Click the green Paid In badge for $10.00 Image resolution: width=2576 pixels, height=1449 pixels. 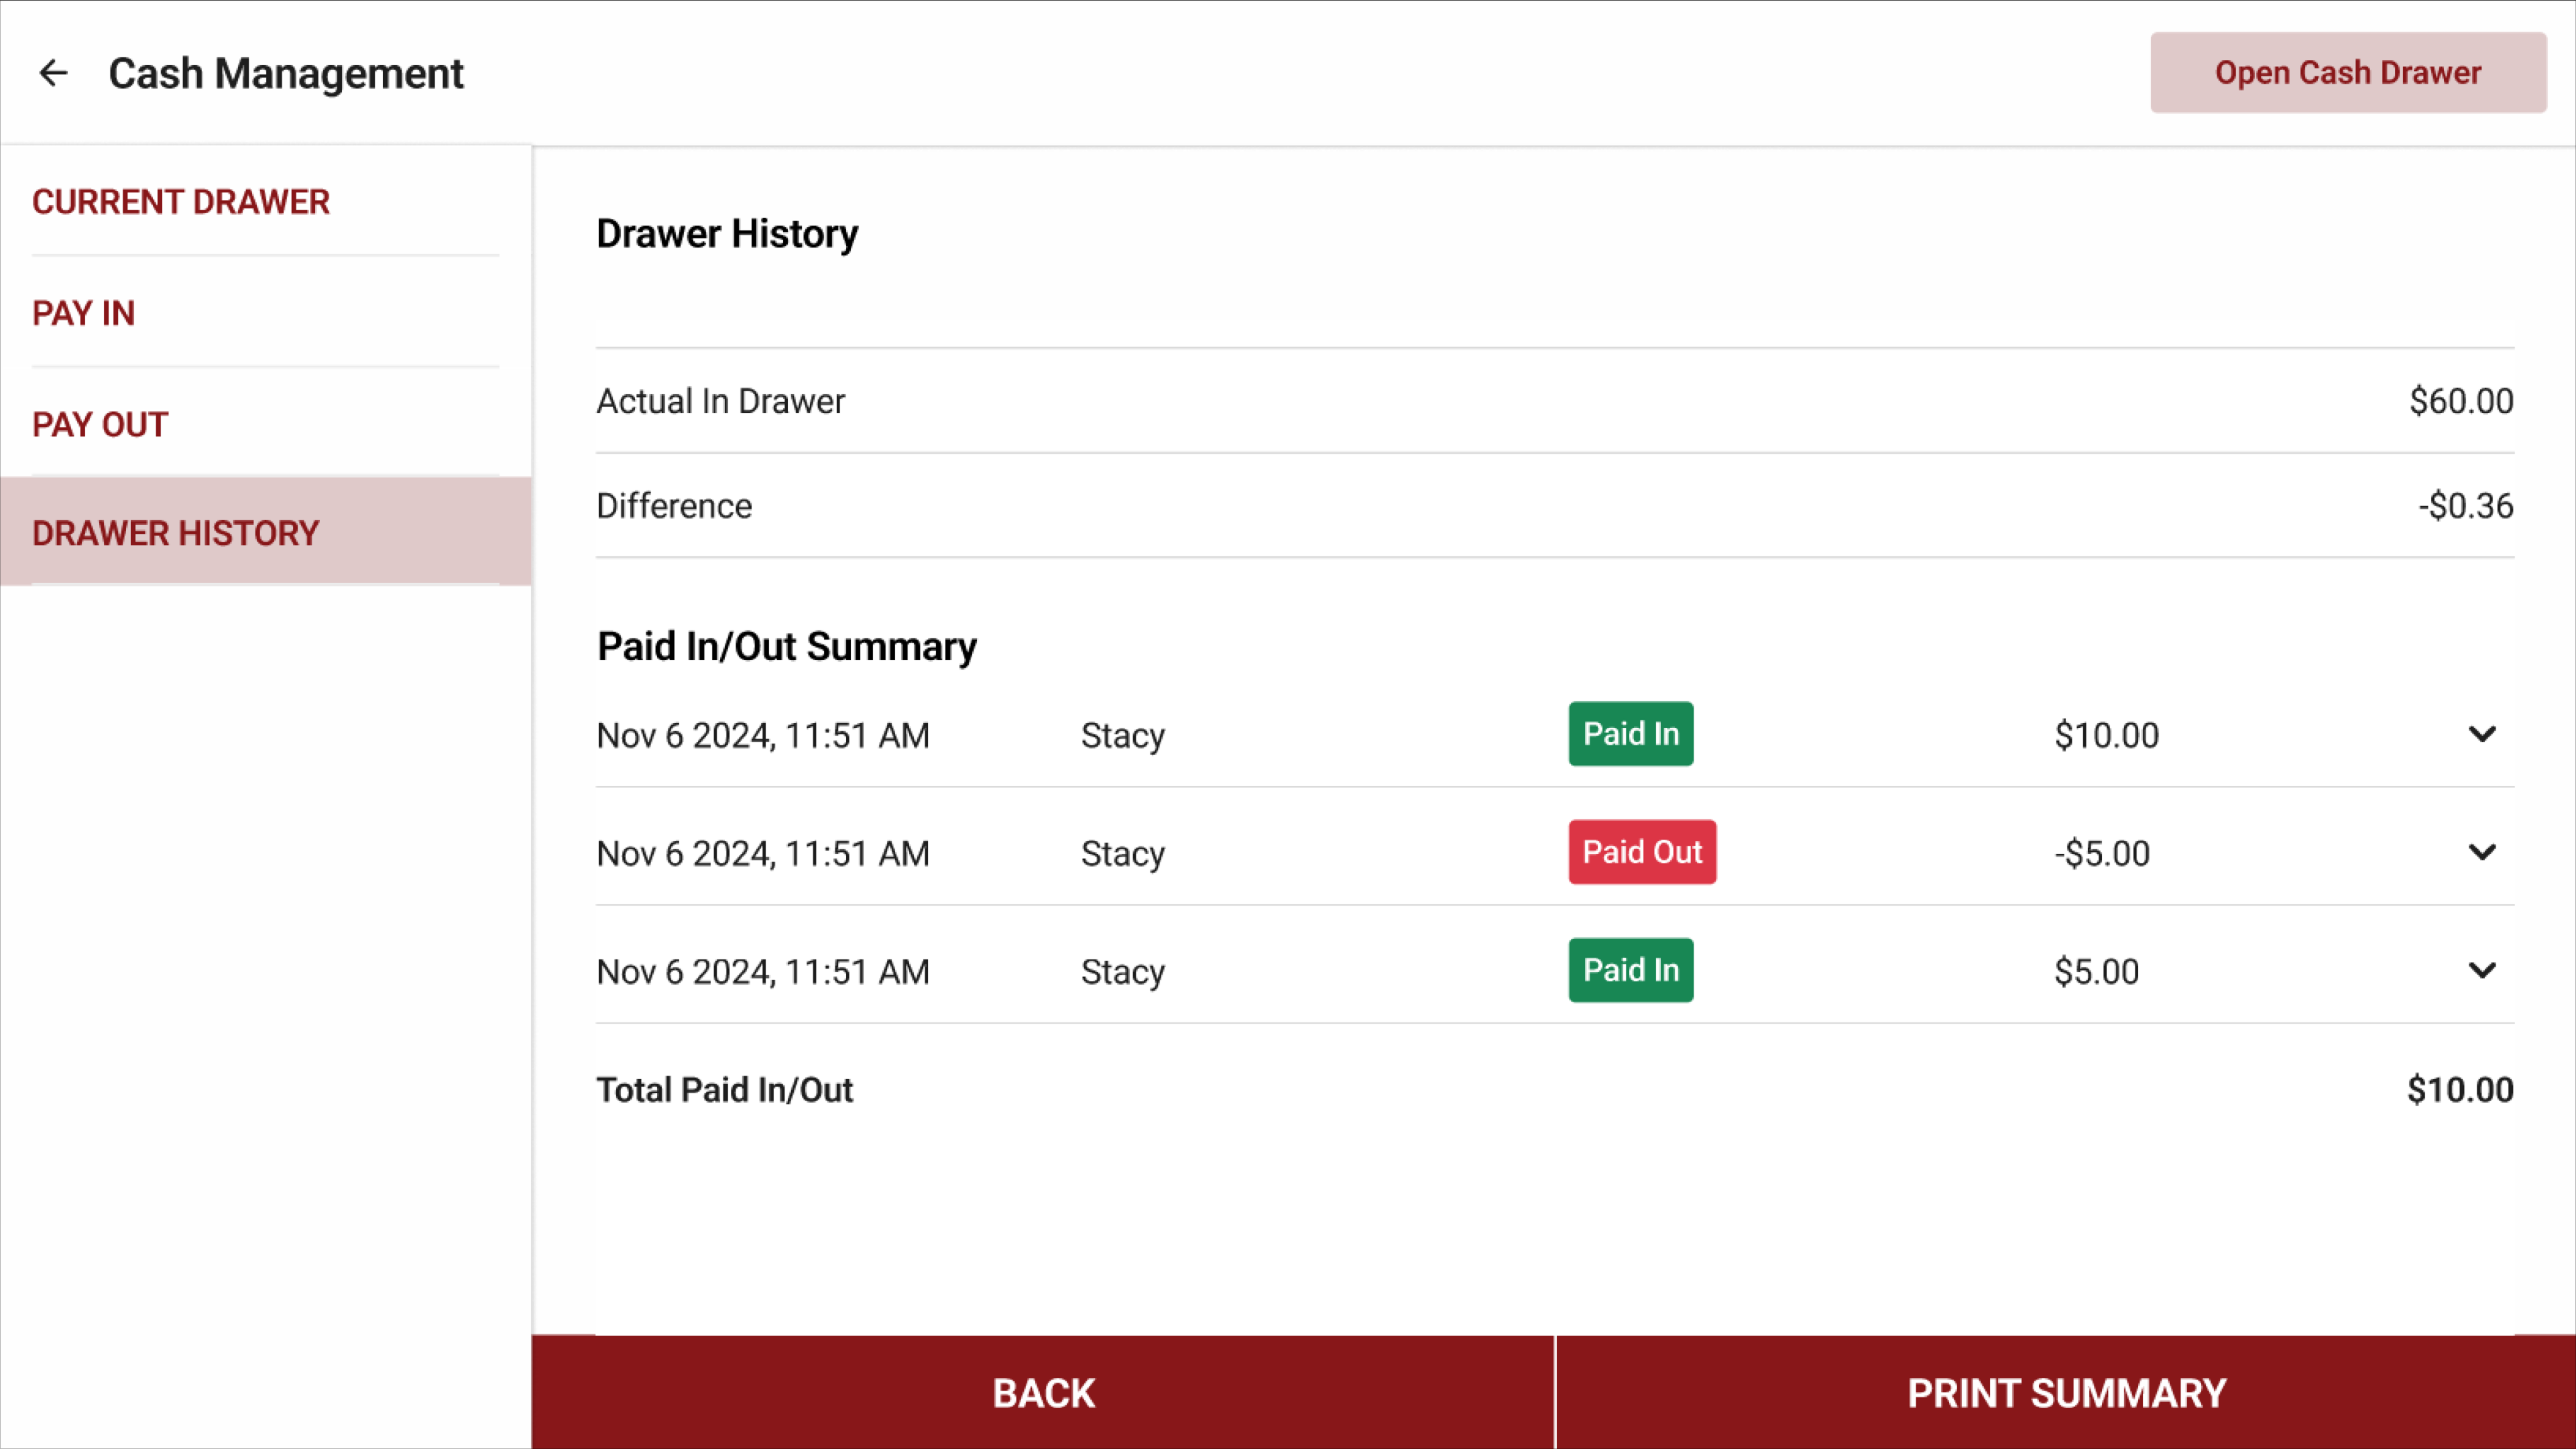[x=1631, y=733]
